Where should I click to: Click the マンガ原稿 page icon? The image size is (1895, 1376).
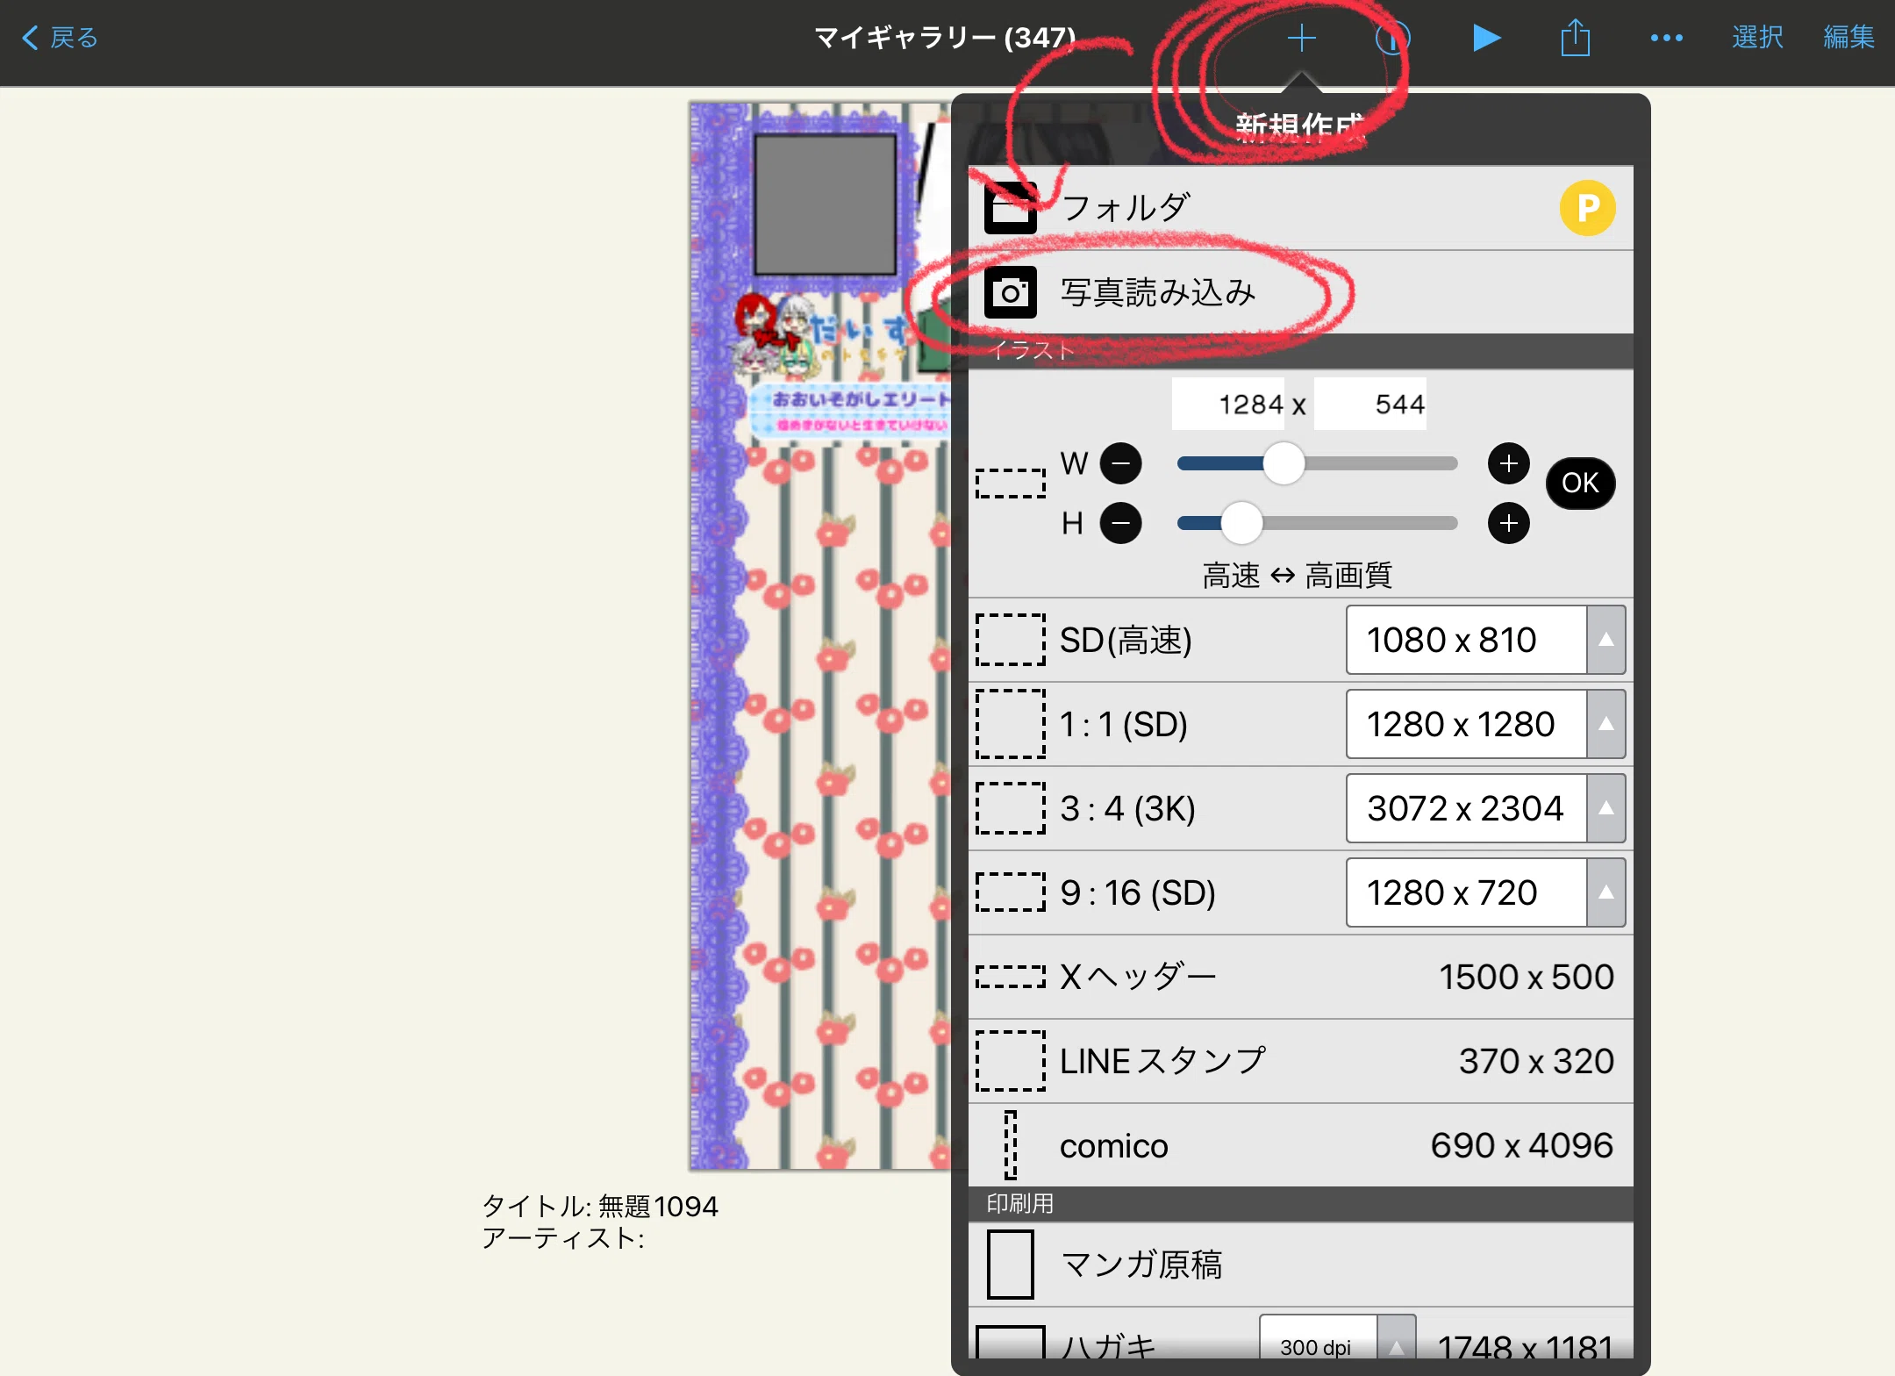tap(1011, 1265)
